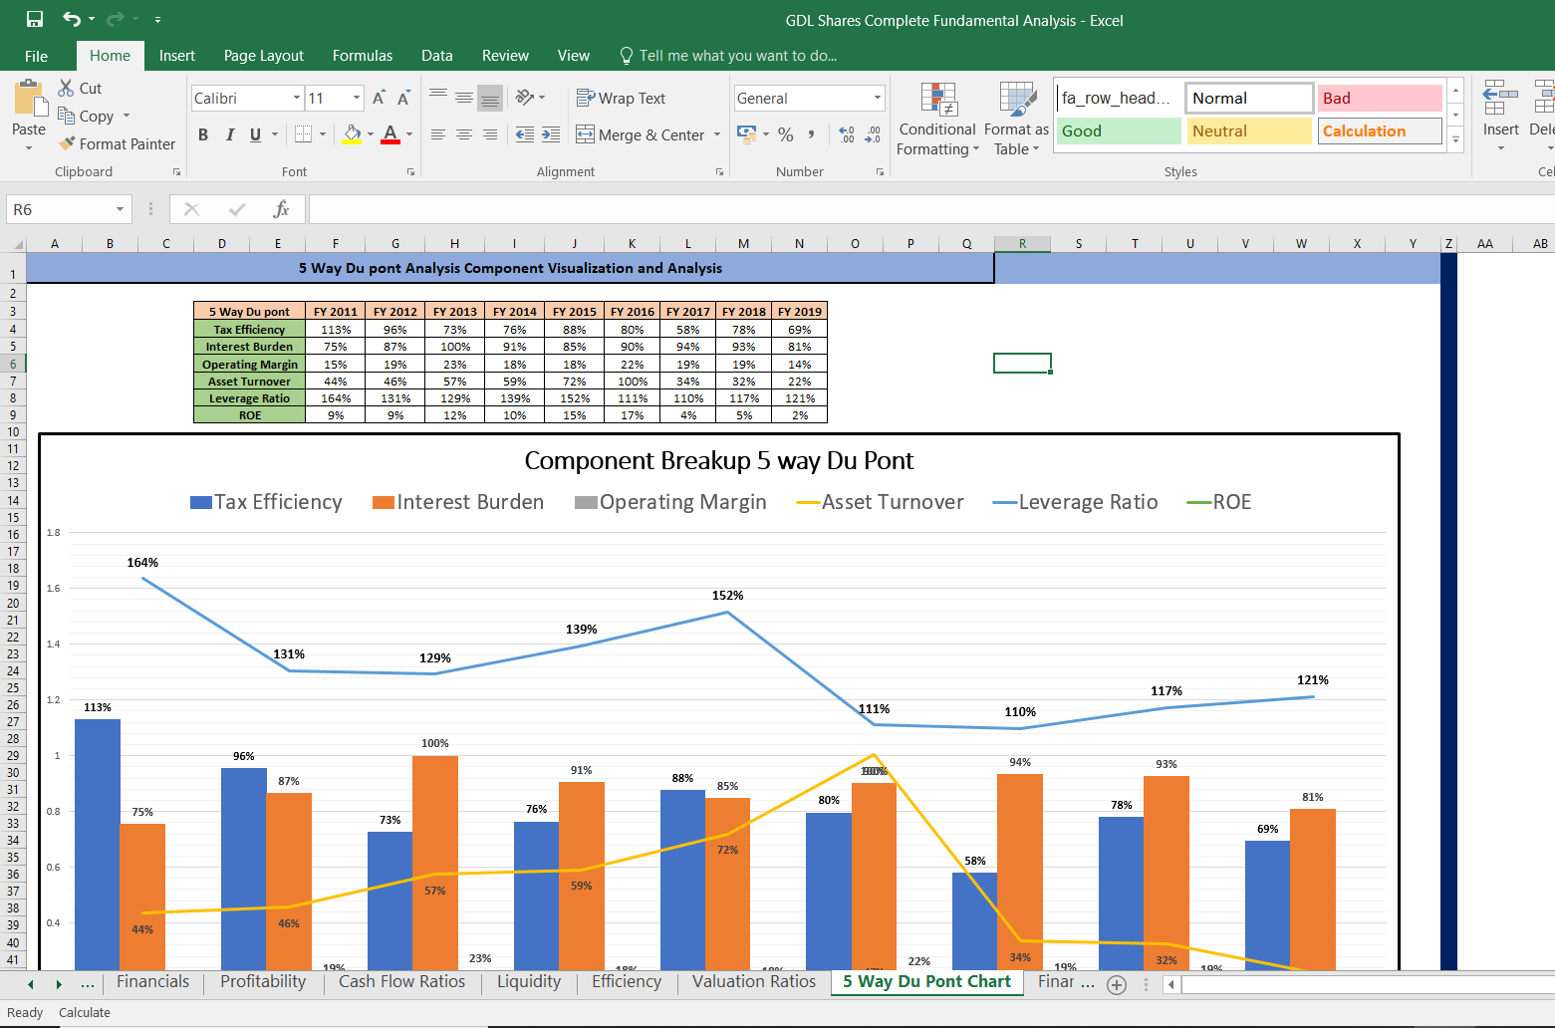Increase decimal places
Image resolution: width=1555 pixels, height=1028 pixels.
(847, 133)
